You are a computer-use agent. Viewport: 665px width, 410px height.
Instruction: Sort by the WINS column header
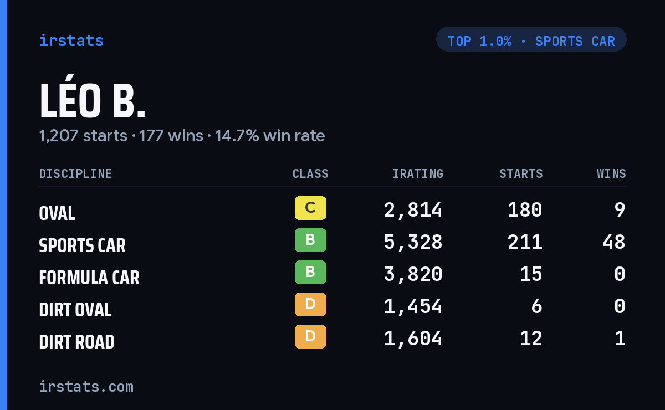pyautogui.click(x=611, y=173)
